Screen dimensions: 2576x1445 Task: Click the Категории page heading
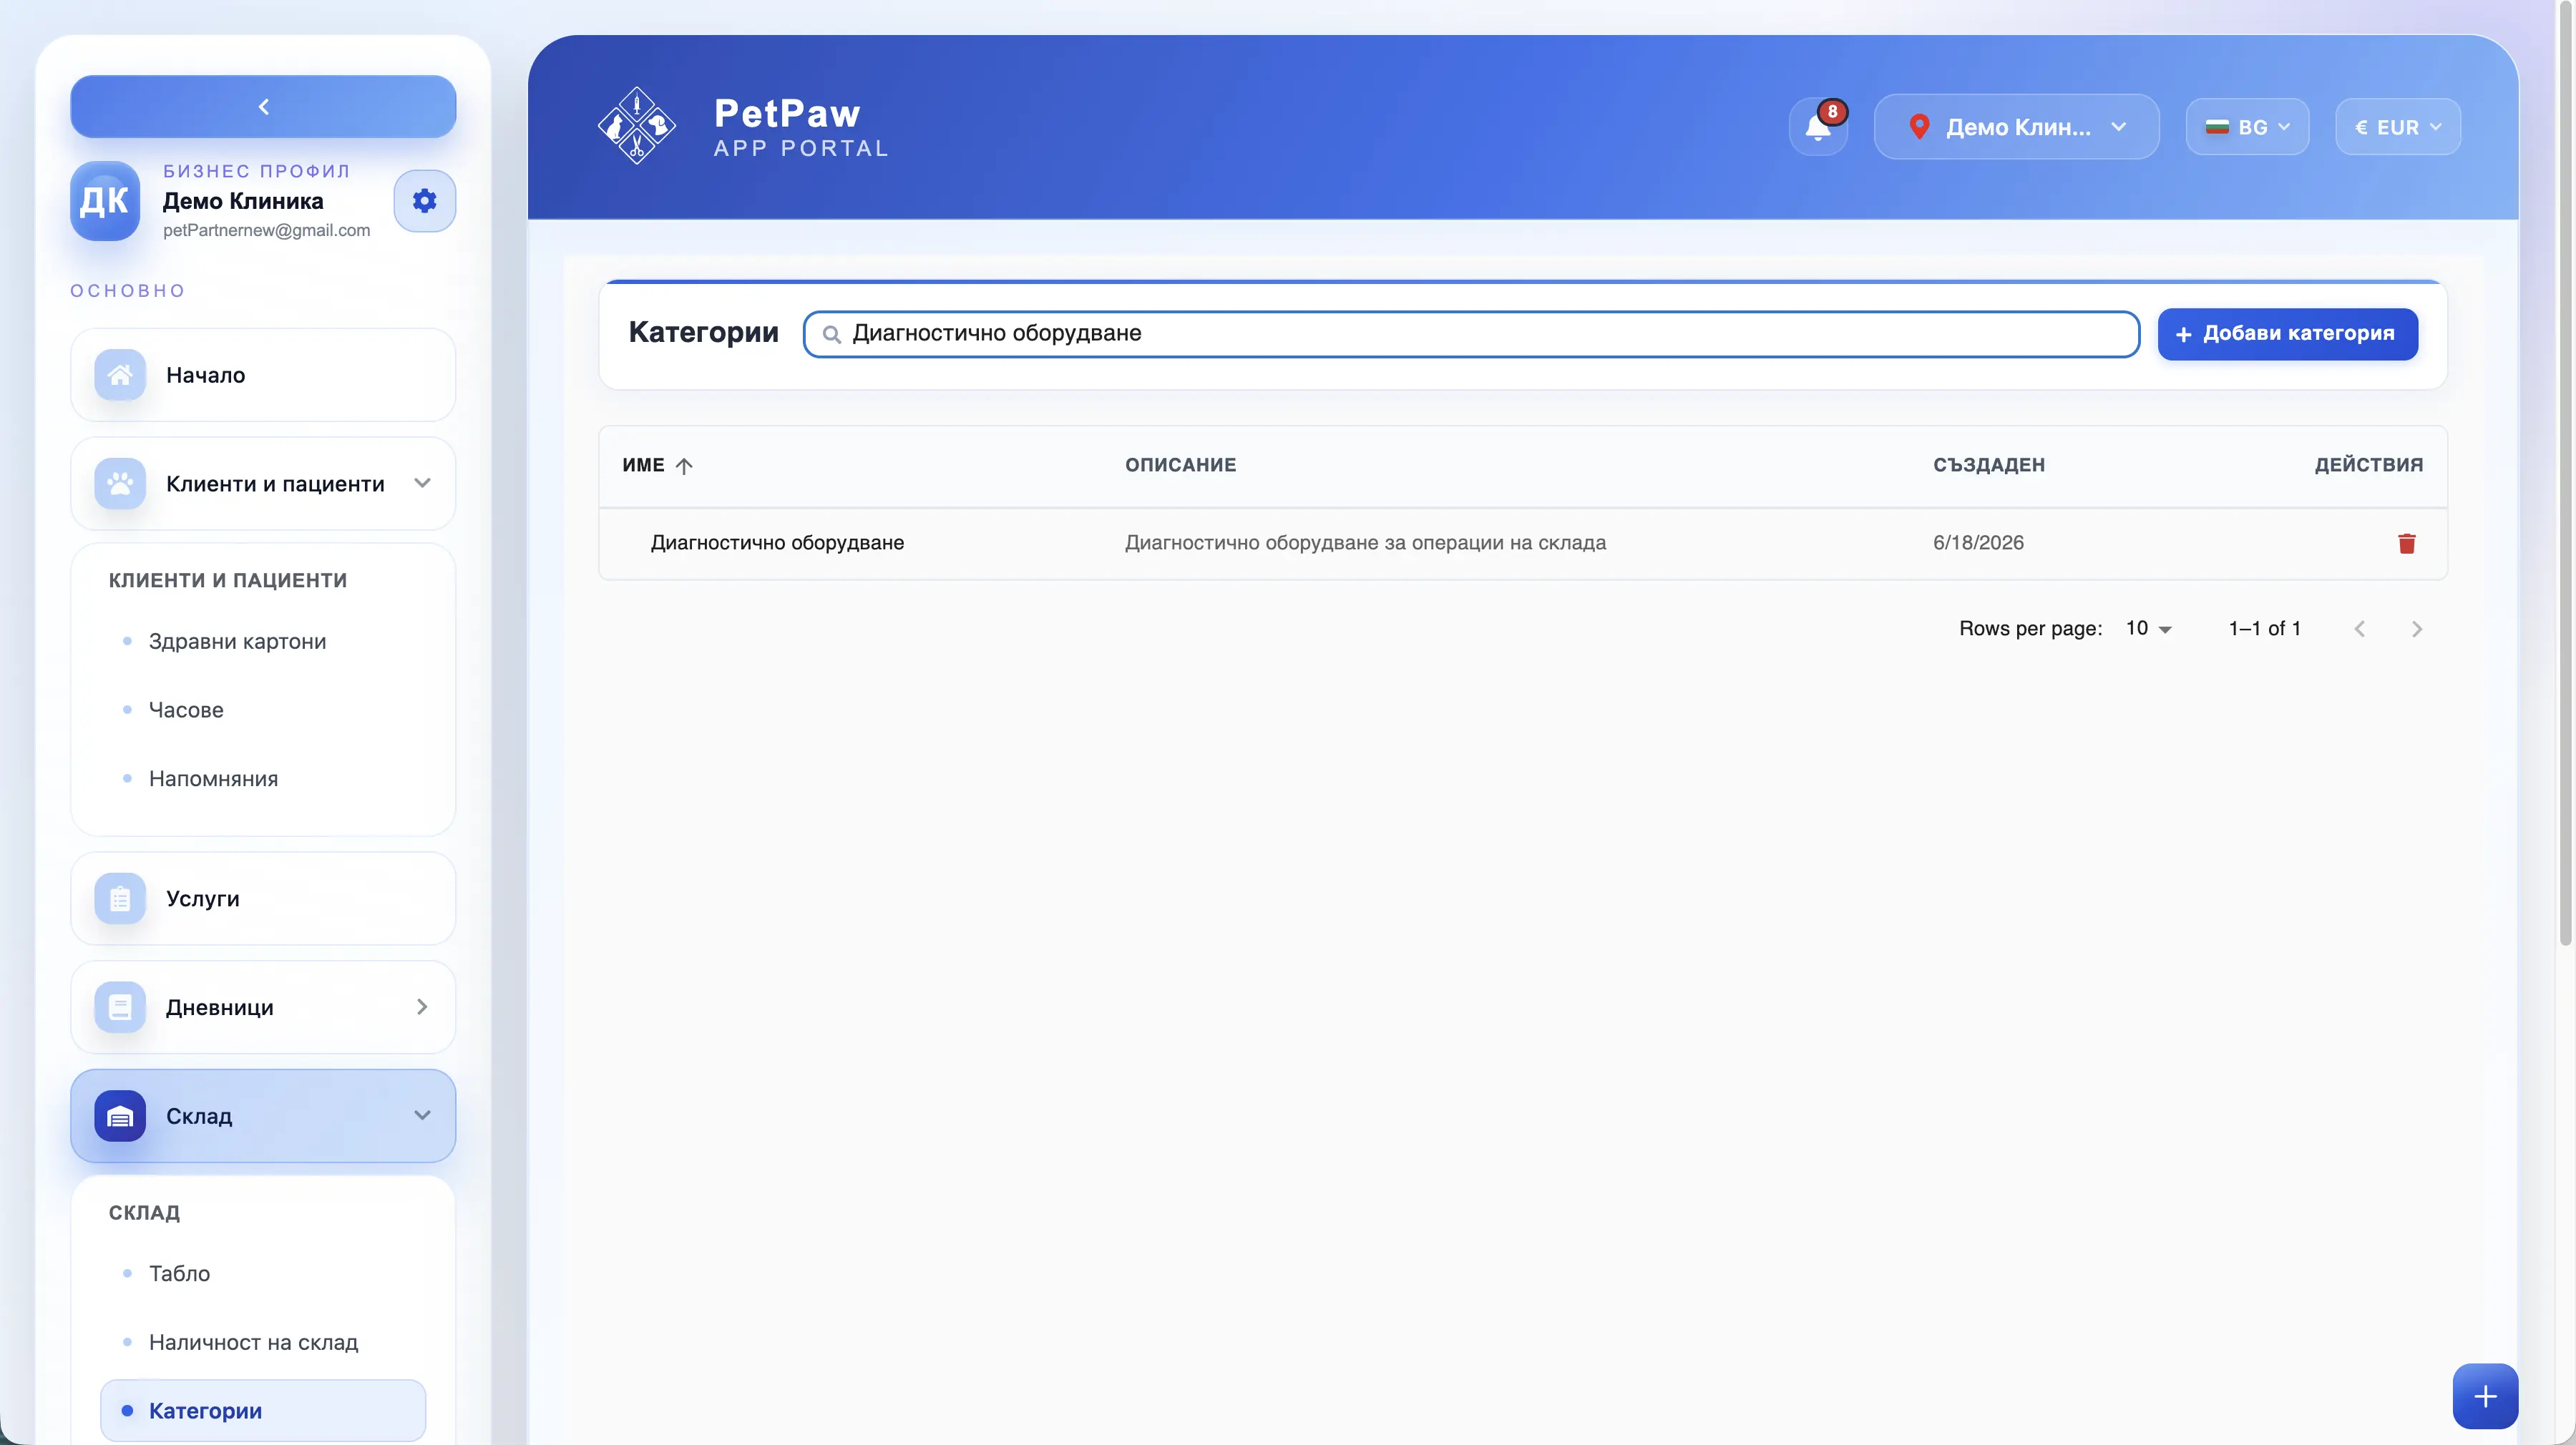(x=703, y=332)
